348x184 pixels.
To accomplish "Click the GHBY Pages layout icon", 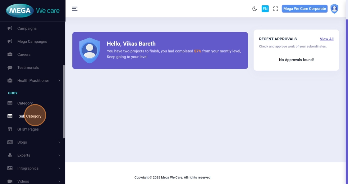I will [x=10, y=129].
